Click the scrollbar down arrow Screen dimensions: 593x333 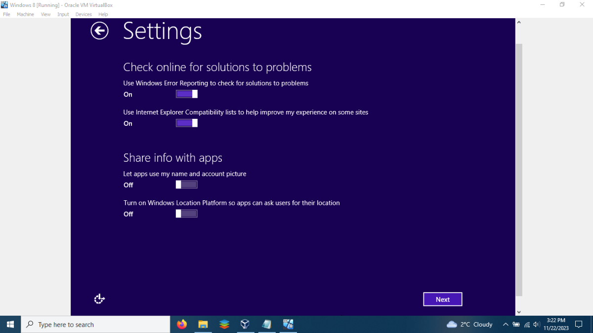pyautogui.click(x=519, y=312)
